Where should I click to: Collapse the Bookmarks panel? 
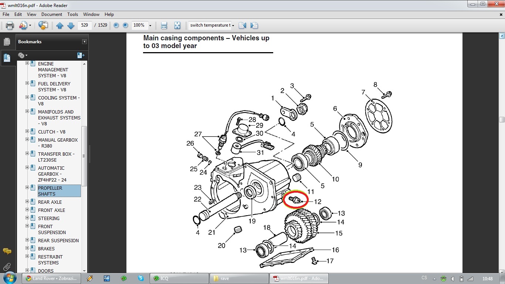[84, 42]
